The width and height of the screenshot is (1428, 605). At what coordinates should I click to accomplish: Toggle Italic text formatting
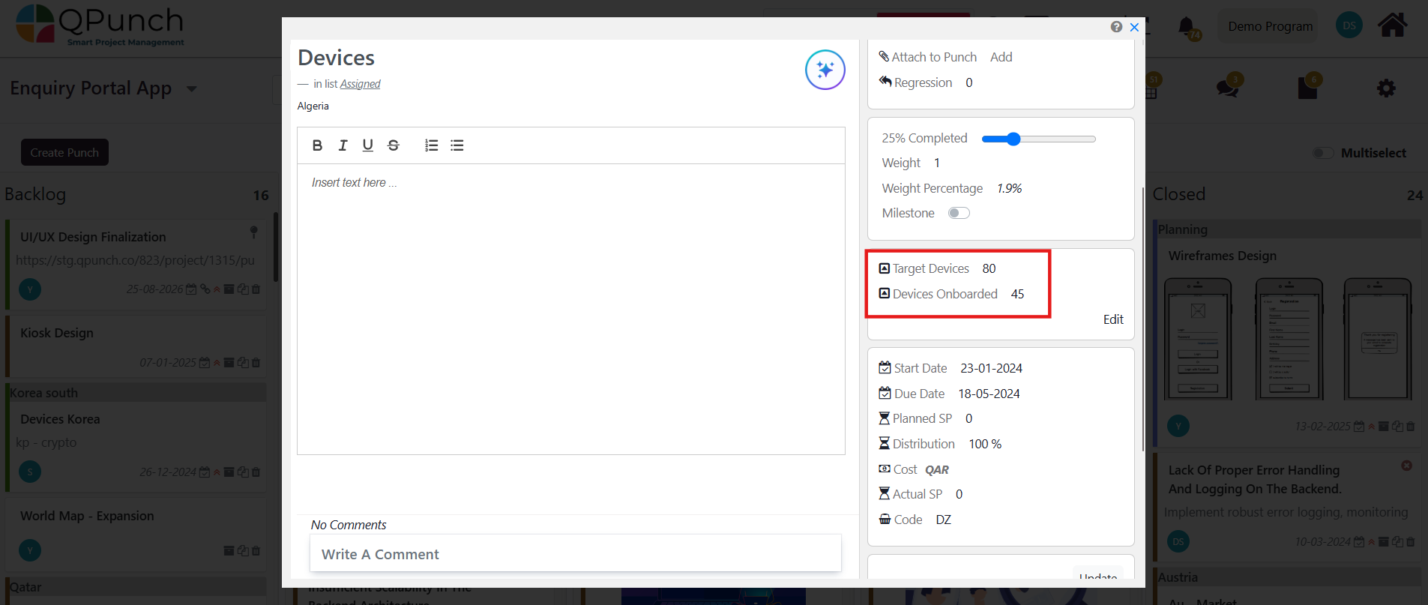pyautogui.click(x=343, y=145)
